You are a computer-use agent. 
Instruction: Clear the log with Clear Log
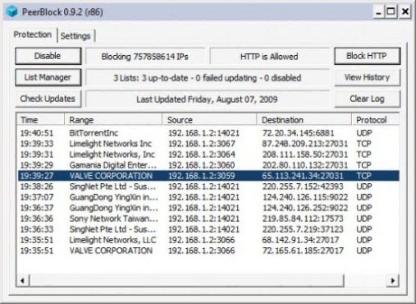pyautogui.click(x=366, y=99)
